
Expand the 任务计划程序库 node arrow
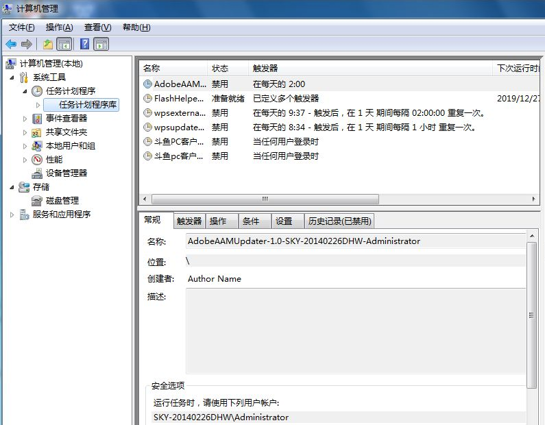38,105
